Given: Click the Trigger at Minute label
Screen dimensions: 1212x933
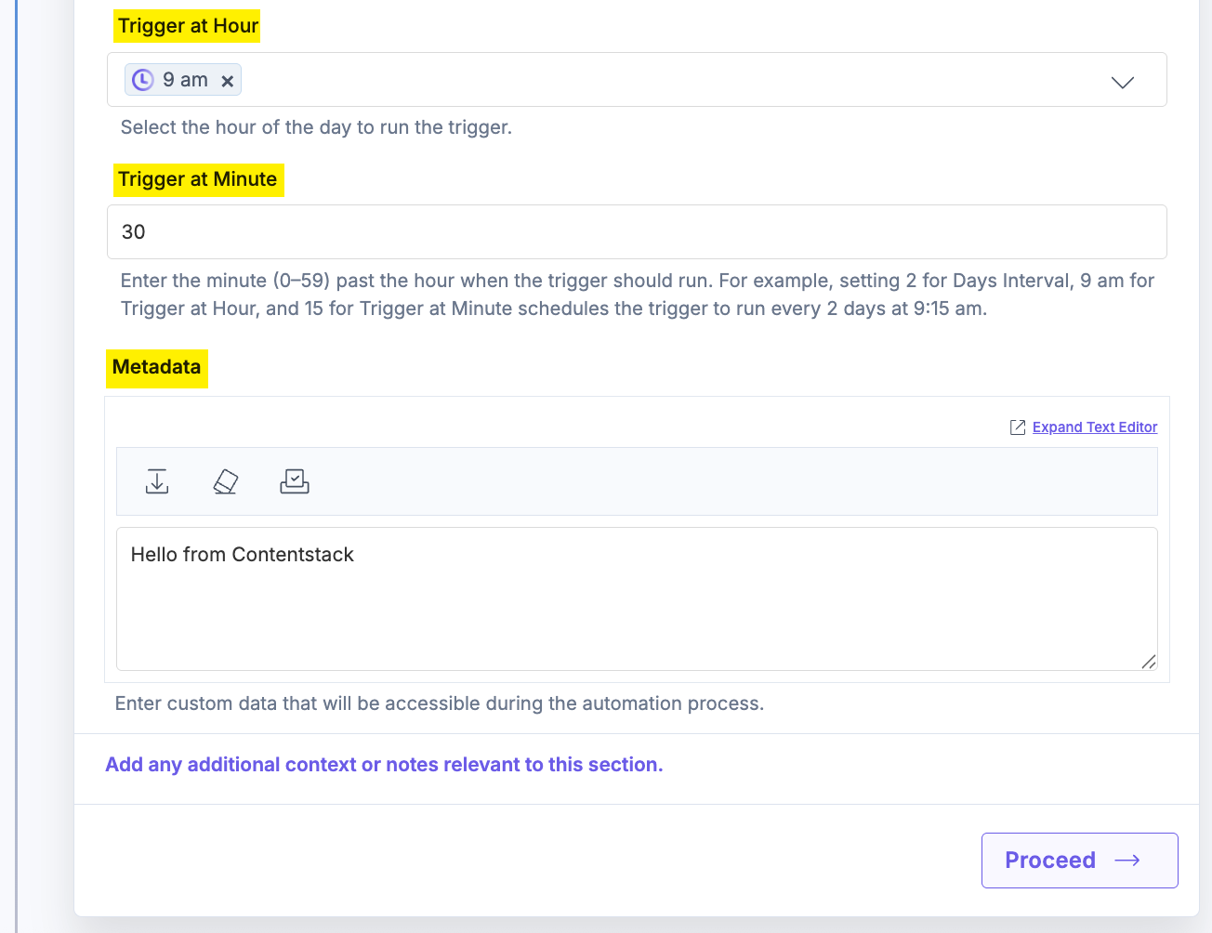Looking at the screenshot, I should click(198, 179).
